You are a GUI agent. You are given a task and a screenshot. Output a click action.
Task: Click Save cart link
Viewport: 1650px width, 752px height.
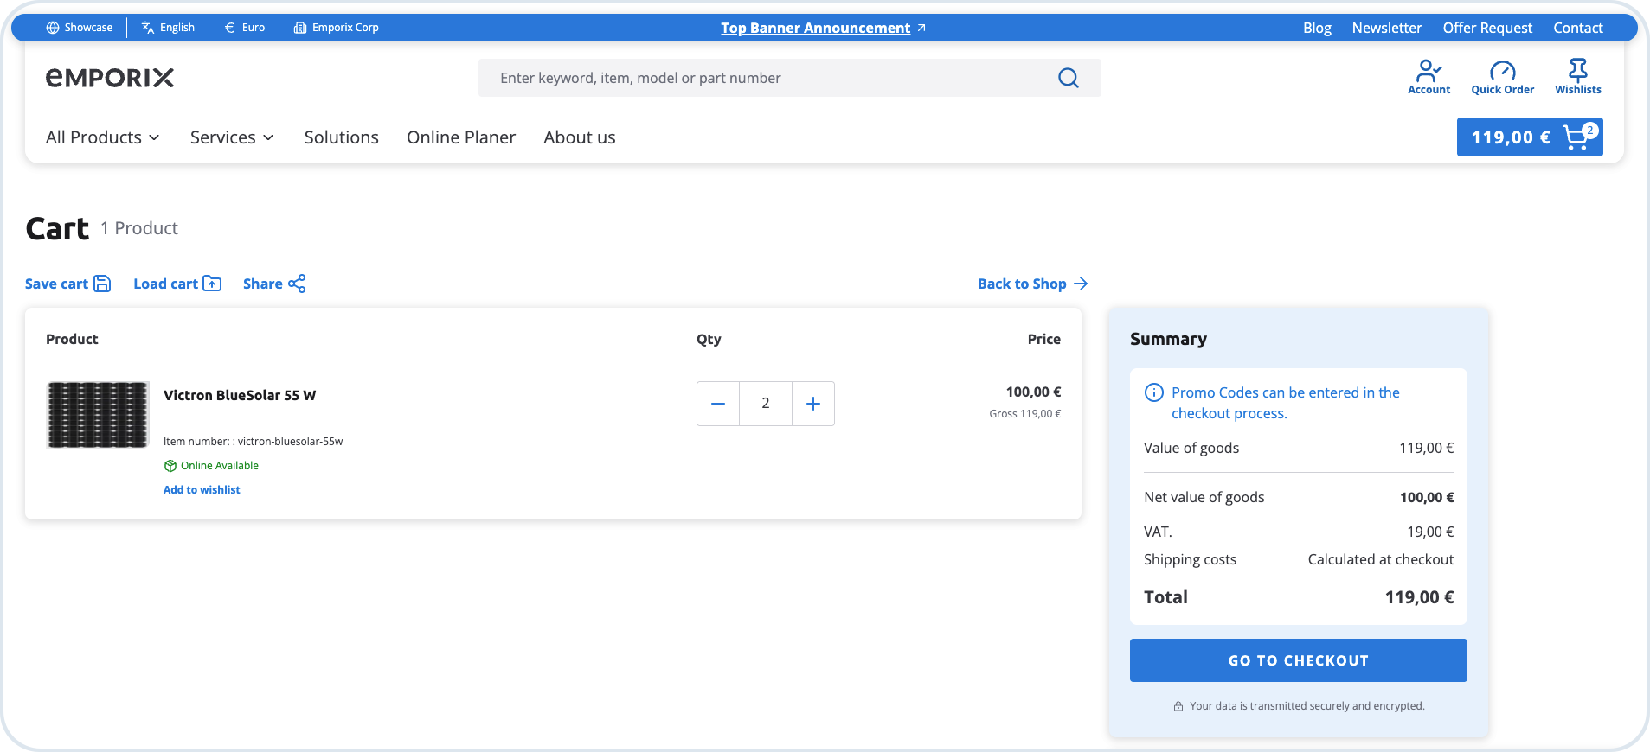67,284
